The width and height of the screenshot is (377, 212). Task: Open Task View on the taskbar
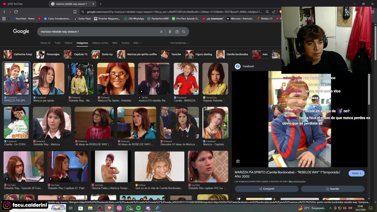(71, 208)
